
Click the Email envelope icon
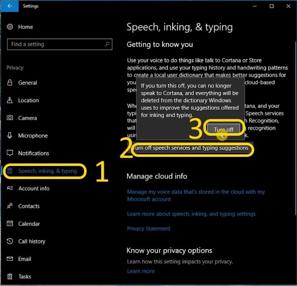(10, 259)
